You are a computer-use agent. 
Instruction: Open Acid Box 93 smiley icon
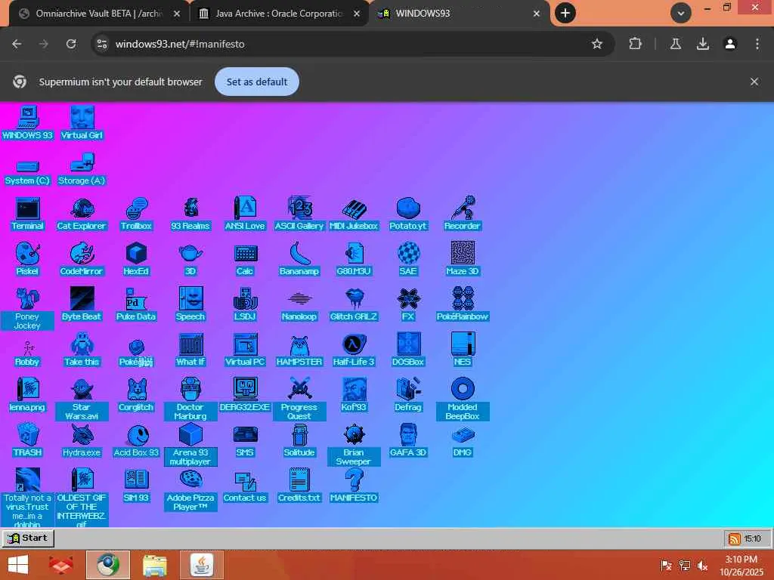pos(136,440)
